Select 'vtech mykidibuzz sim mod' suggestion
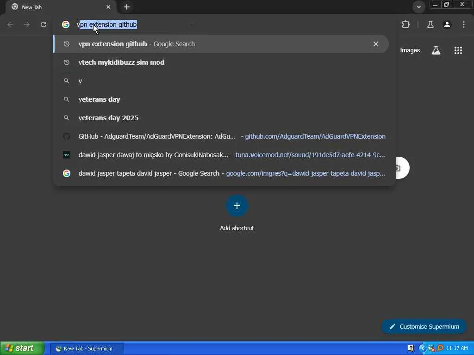The width and height of the screenshot is (474, 355). click(x=221, y=62)
